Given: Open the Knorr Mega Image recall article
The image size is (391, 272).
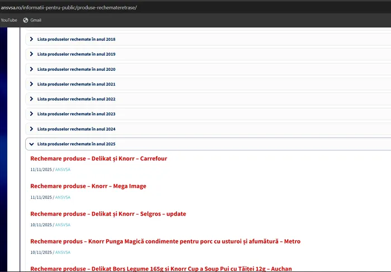Looking at the screenshot, I should click(x=88, y=186).
